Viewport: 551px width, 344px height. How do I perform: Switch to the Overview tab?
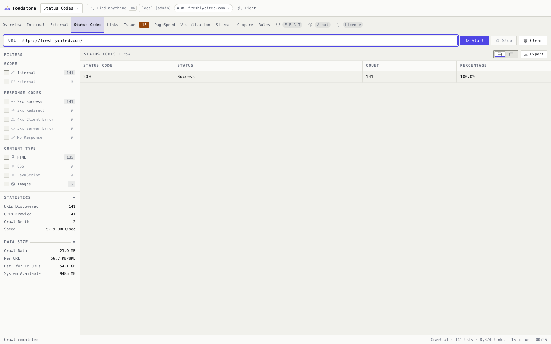click(12, 25)
